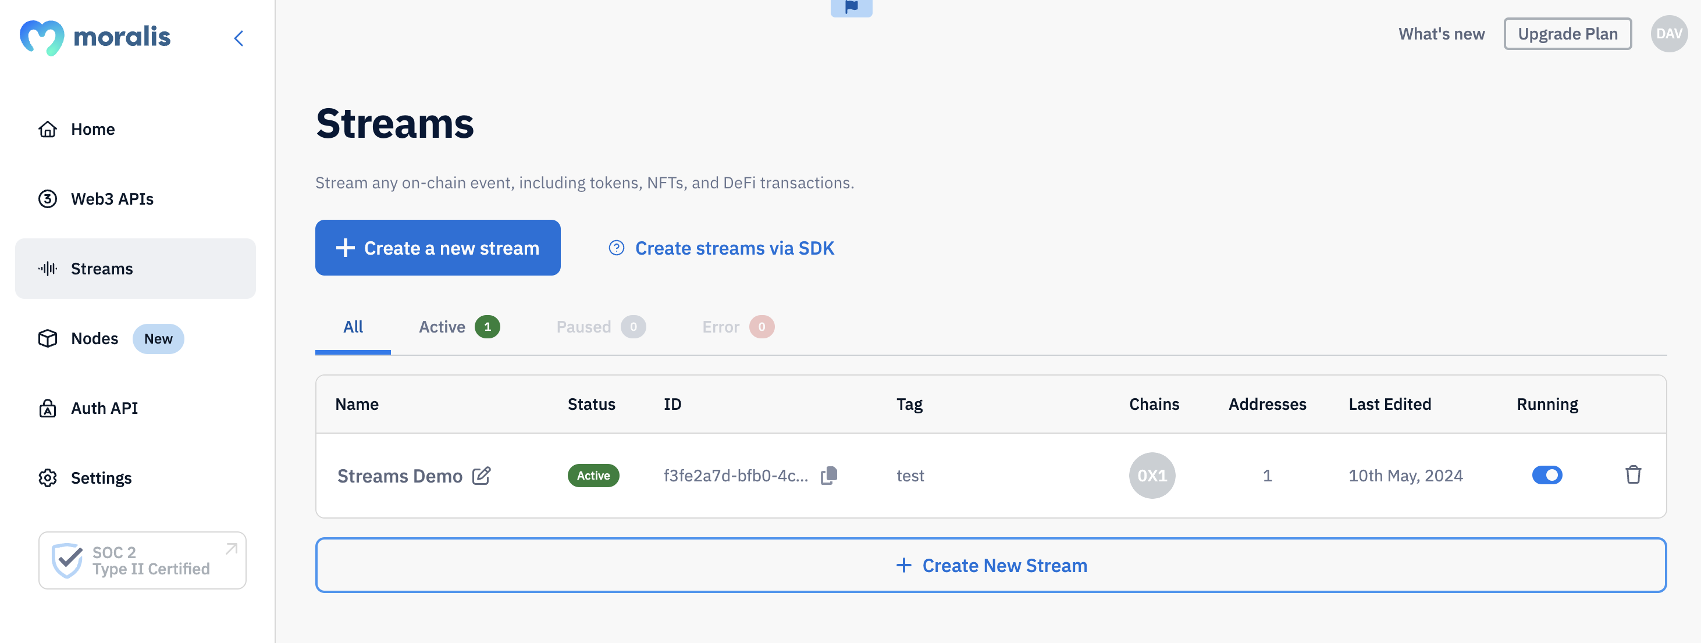
Task: Open the Streams Demo stream
Action: (400, 476)
